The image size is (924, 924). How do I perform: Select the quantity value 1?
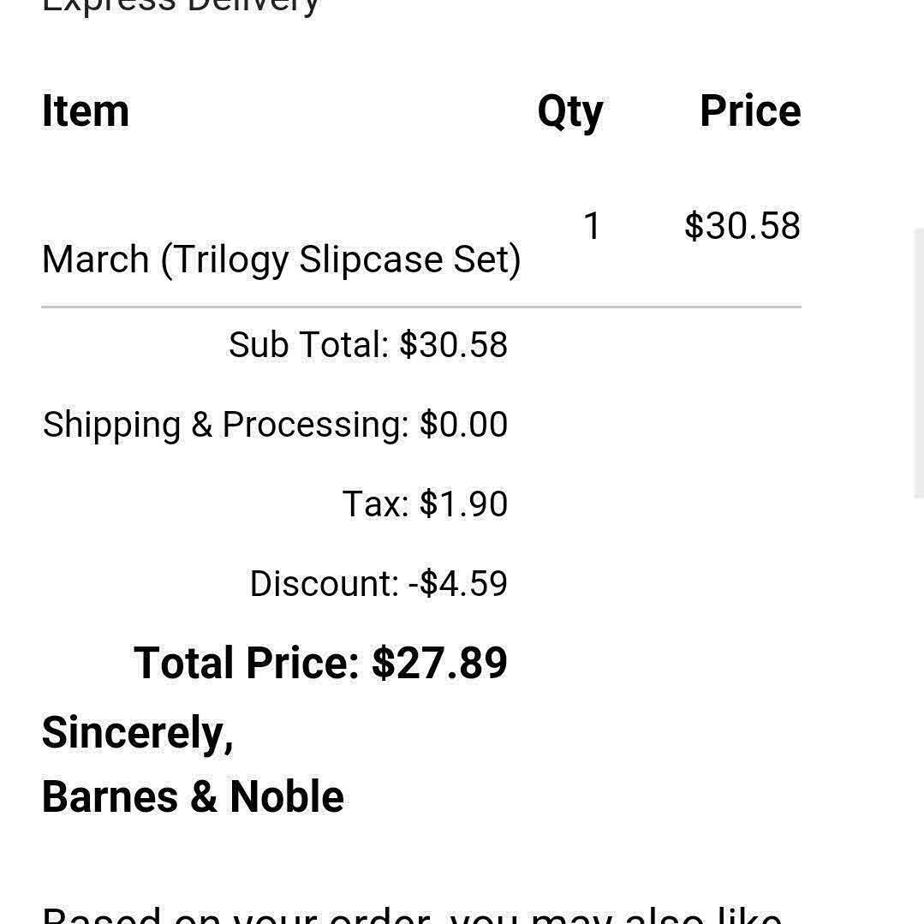[x=592, y=226]
